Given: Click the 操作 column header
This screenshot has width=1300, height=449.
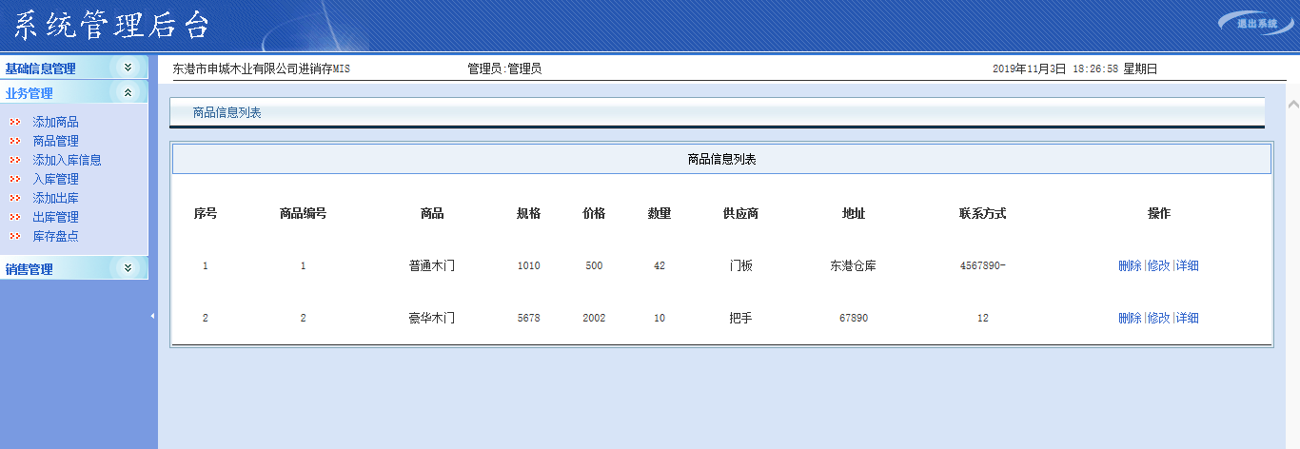Looking at the screenshot, I should pyautogui.click(x=1158, y=213).
